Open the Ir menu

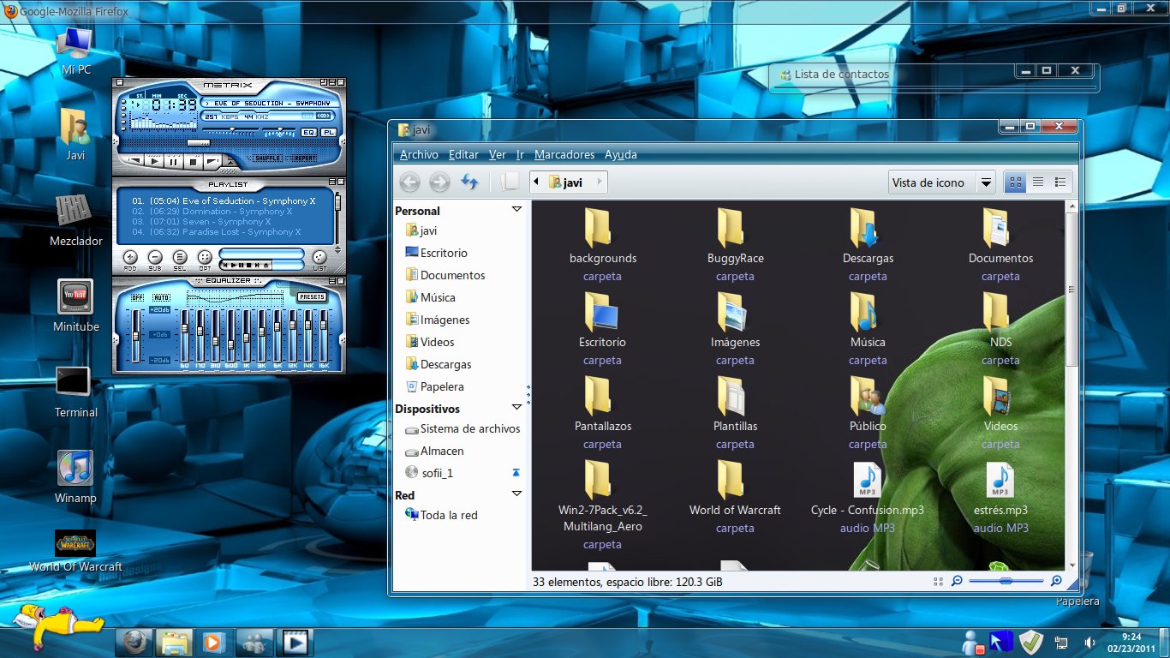pos(520,155)
